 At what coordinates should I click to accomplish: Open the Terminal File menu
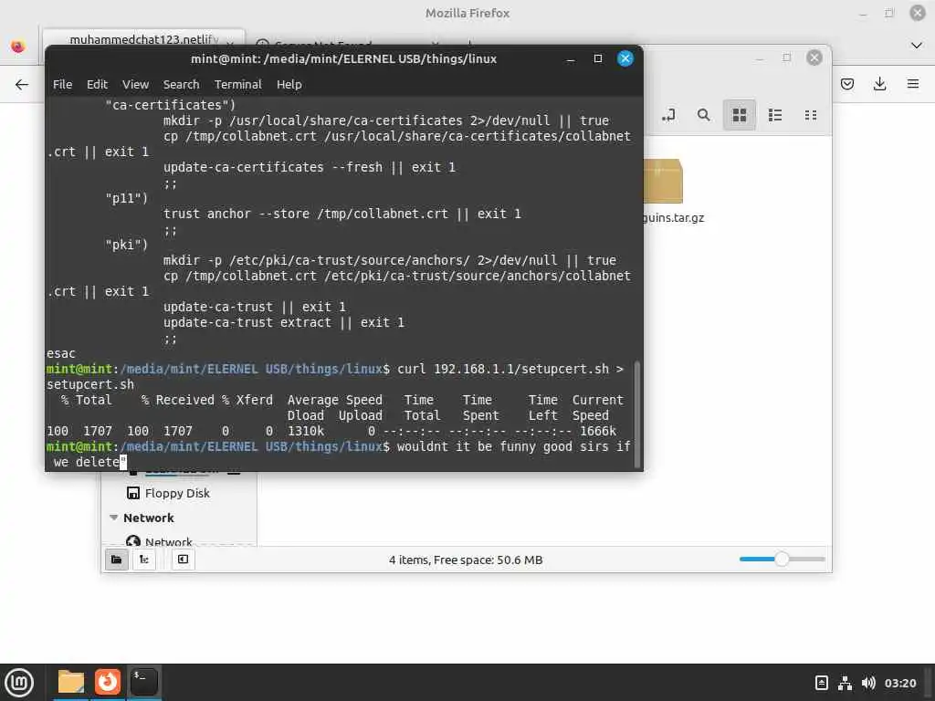point(62,84)
